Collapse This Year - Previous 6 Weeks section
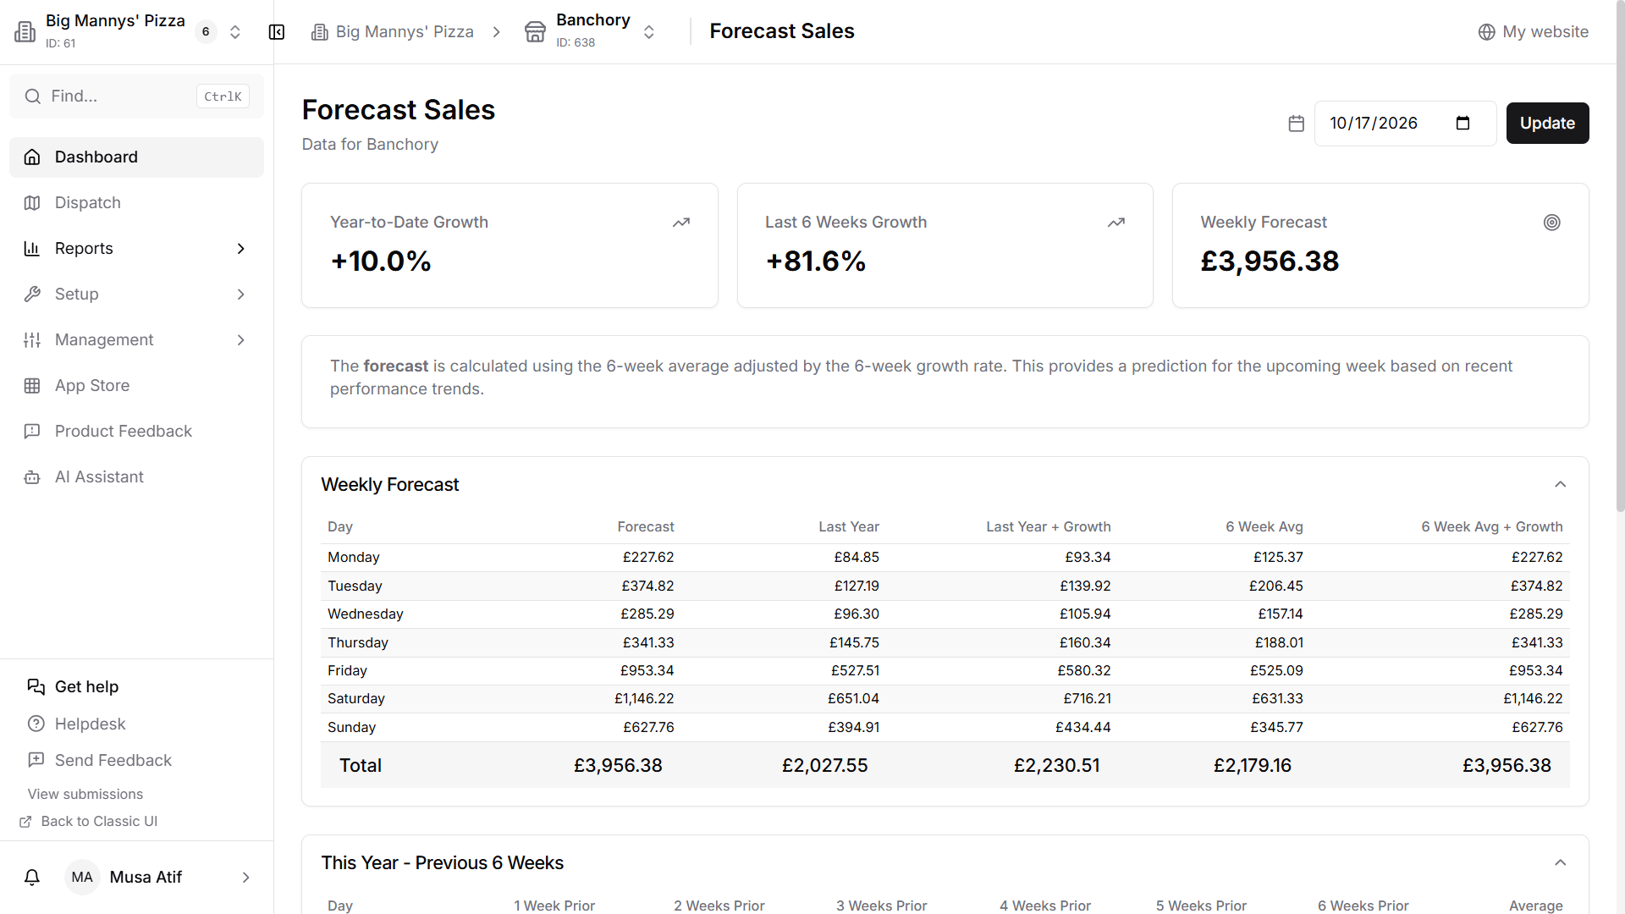 [1560, 863]
